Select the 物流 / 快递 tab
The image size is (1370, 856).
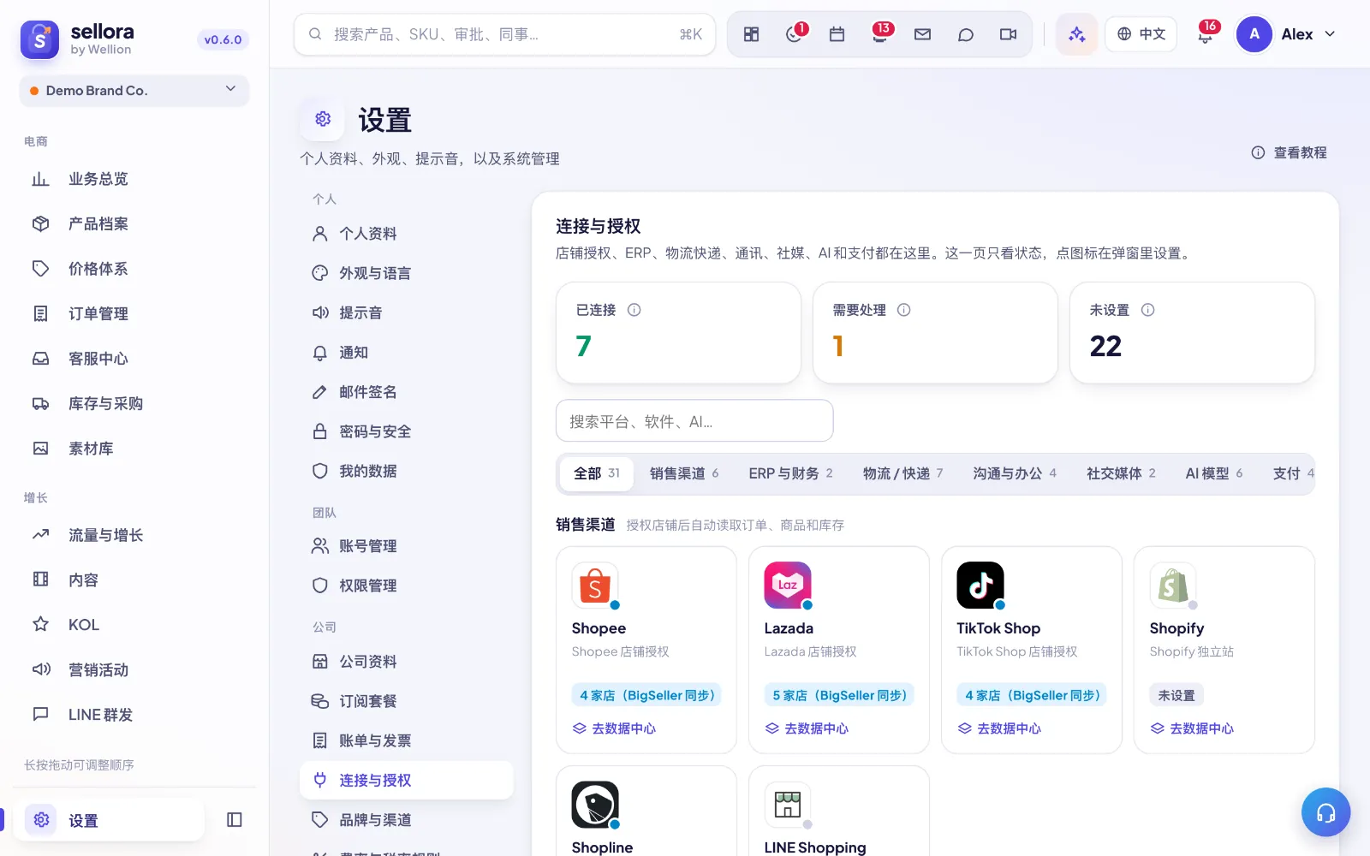(902, 473)
